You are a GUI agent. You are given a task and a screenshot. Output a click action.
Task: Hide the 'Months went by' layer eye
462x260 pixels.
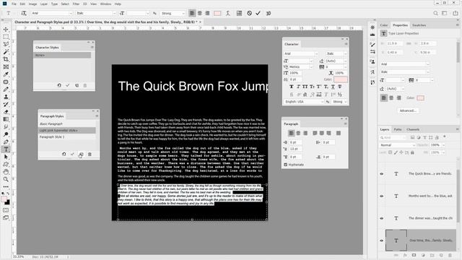382,196
